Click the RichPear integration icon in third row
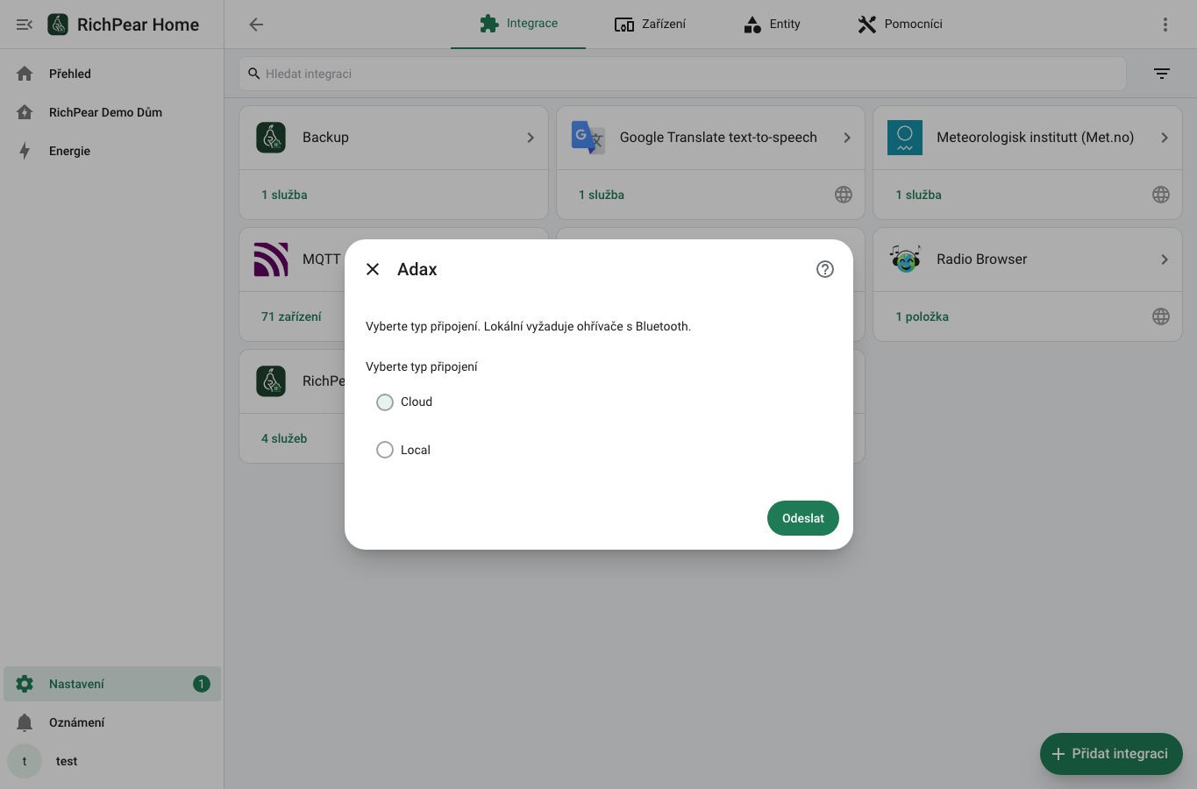 click(271, 381)
